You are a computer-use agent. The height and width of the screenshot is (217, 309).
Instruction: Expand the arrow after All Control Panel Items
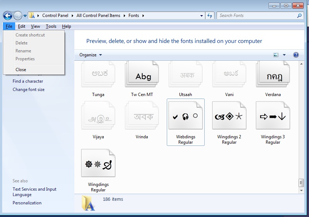pos(124,16)
